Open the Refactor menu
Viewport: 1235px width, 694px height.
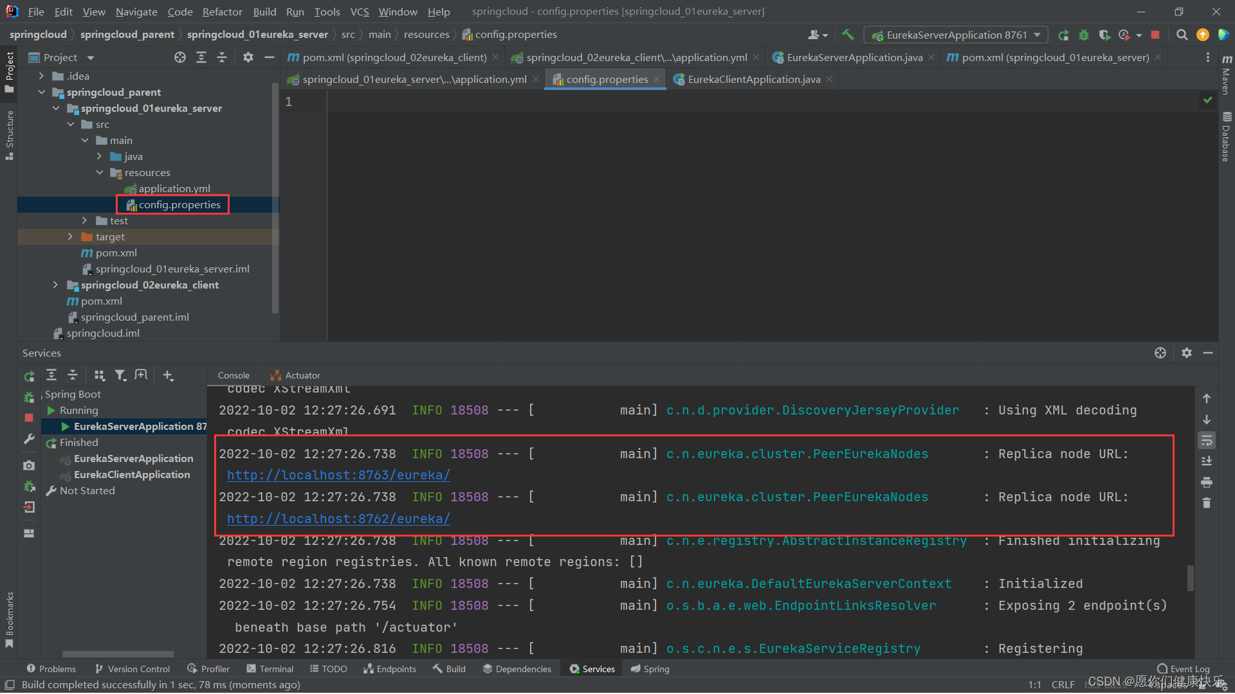coord(221,11)
